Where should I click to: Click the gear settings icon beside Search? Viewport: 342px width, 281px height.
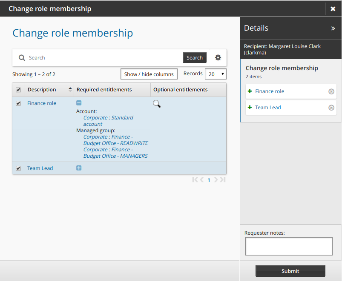pos(218,58)
